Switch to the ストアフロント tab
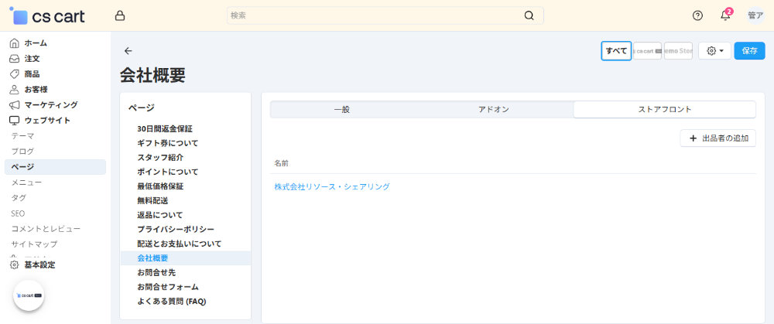 (664, 110)
